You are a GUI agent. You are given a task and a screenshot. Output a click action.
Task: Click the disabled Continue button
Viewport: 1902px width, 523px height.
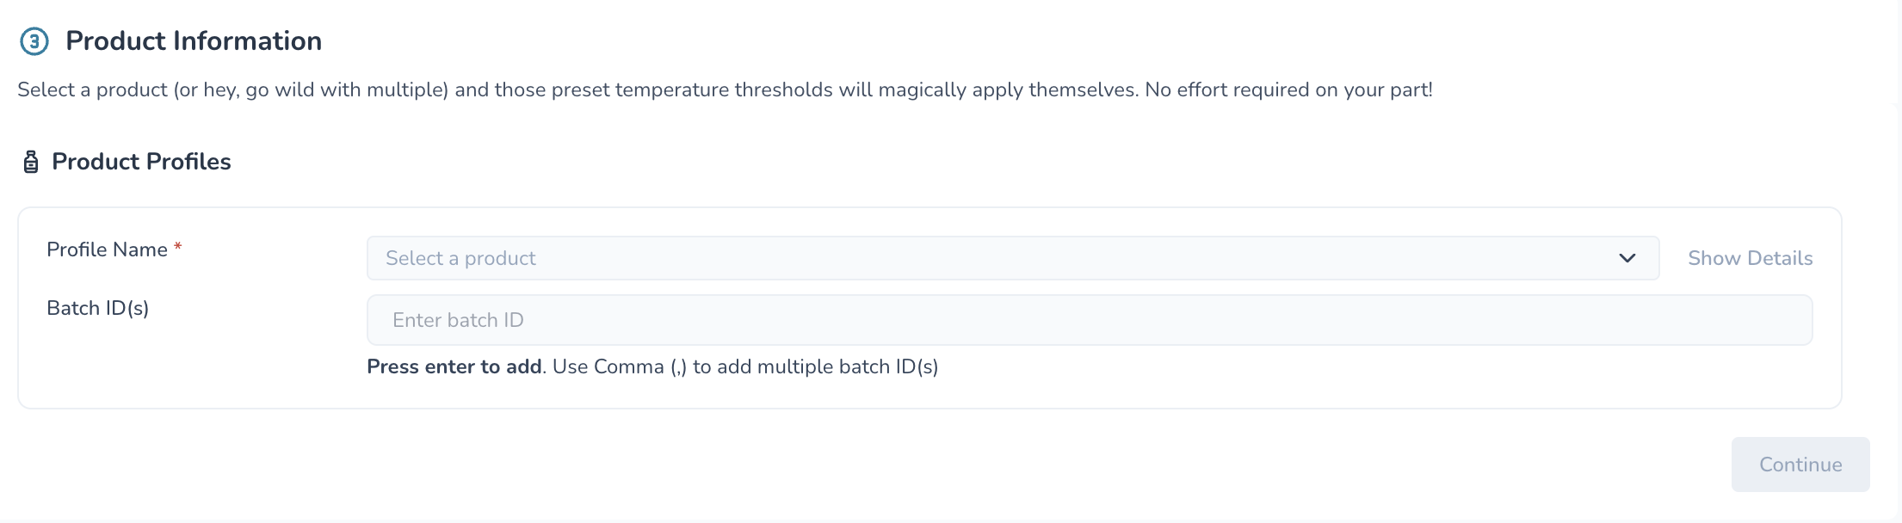(1800, 465)
